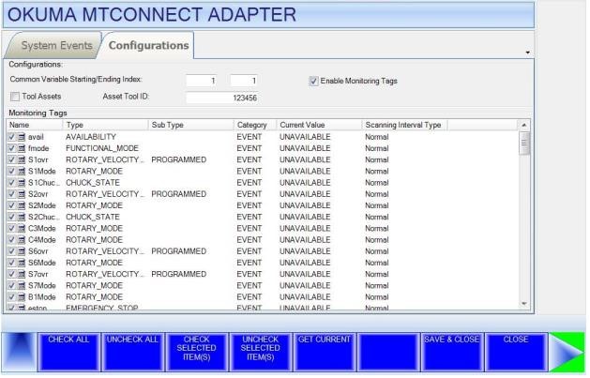The width and height of the screenshot is (590, 378).
Task: Click Normal interval in avail row
Action: pyautogui.click(x=377, y=137)
